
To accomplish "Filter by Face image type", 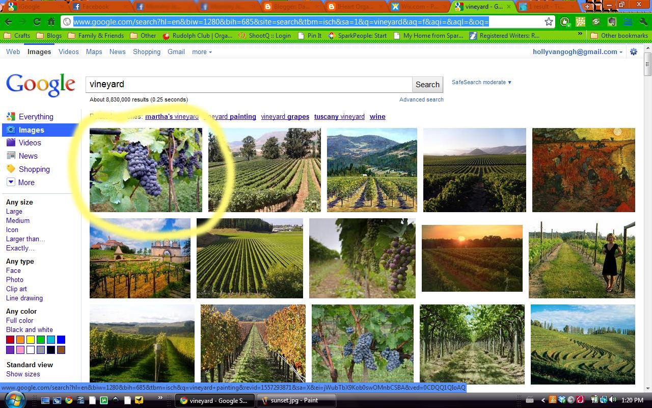I will coord(13,271).
